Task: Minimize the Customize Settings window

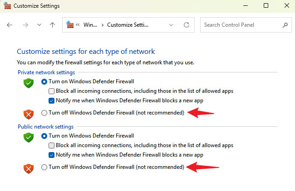Action: pyautogui.click(x=246, y=5)
